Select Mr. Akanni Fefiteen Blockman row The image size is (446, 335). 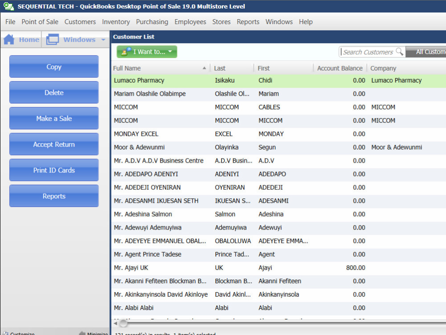coord(279,281)
